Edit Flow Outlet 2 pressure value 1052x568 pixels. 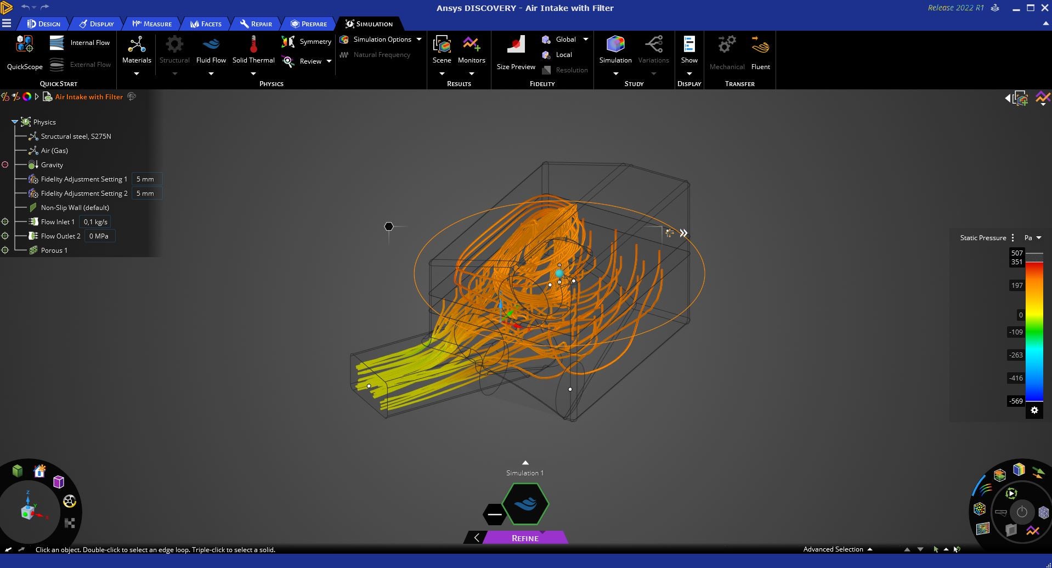(99, 236)
